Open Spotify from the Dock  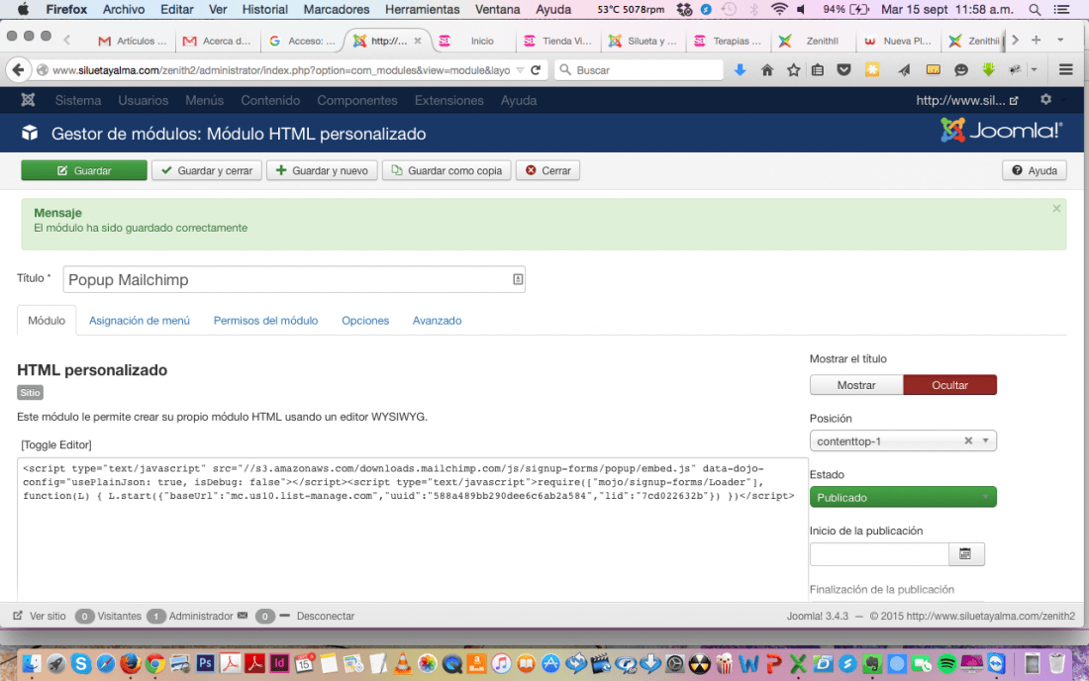(x=946, y=663)
